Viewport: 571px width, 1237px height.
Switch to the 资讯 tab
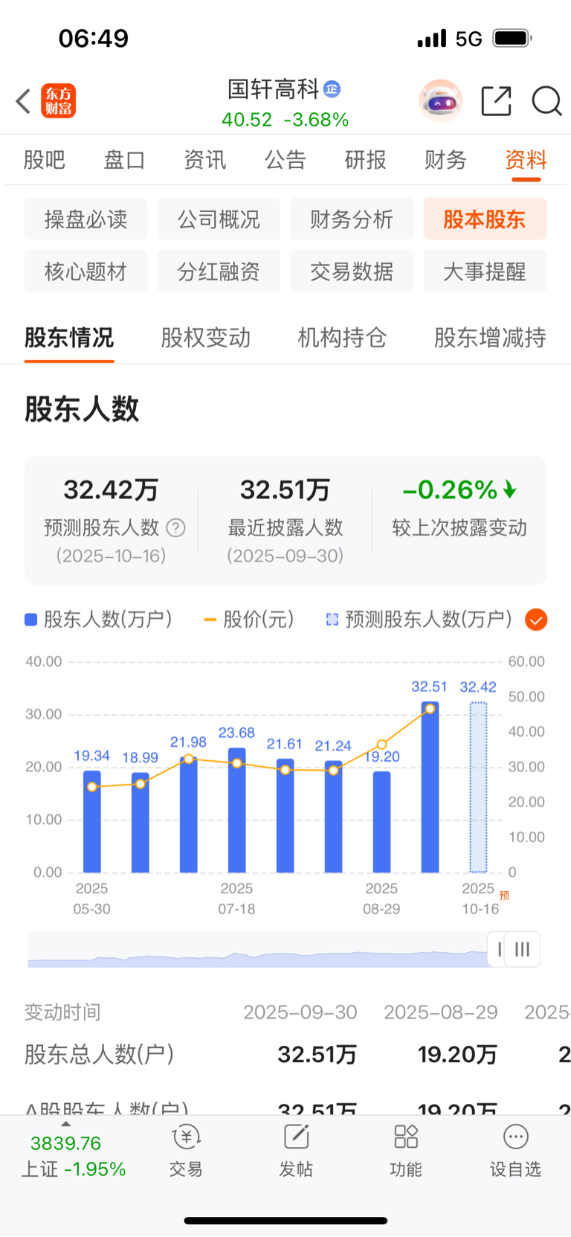[x=204, y=159]
